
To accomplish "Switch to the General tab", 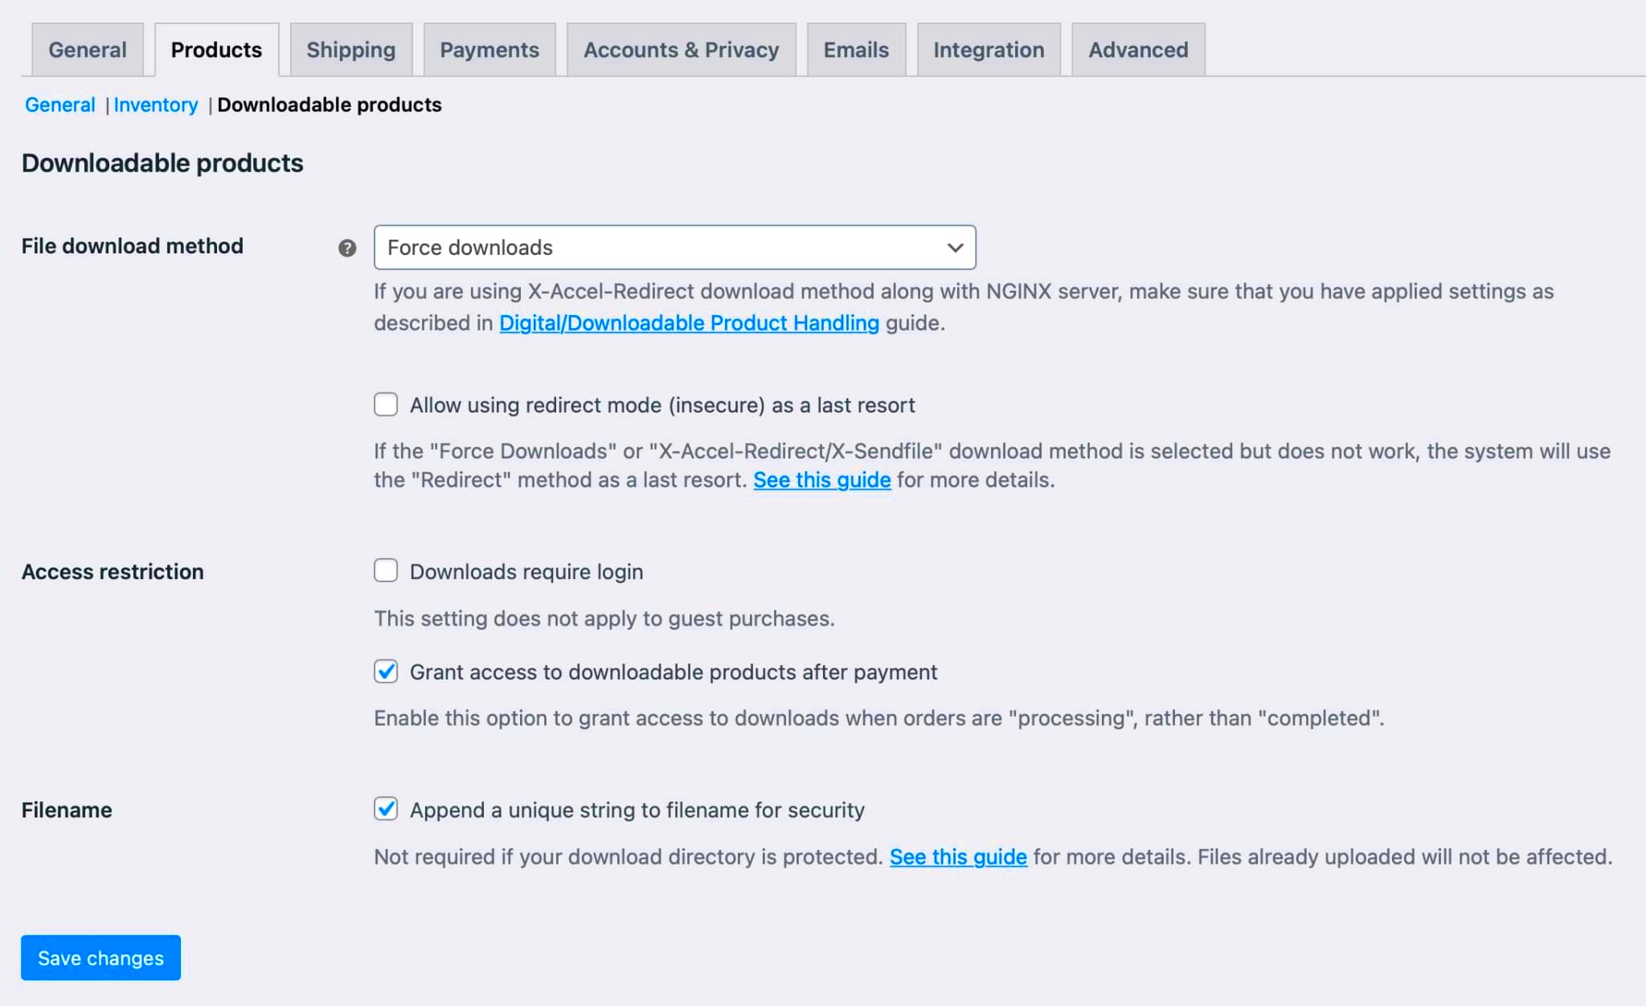I will pos(86,49).
